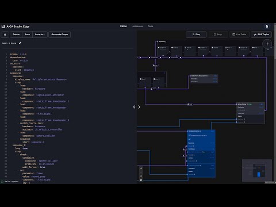Screen dimensions: 276x207
Task: Expand Signals on the Sphere Collider node
Action: [251, 116]
